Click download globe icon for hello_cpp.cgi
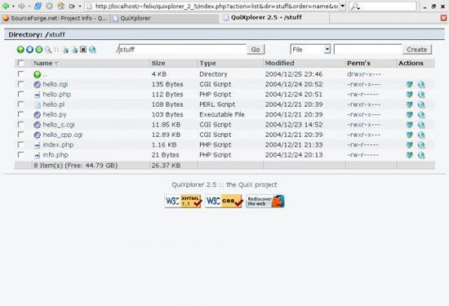 421,135
